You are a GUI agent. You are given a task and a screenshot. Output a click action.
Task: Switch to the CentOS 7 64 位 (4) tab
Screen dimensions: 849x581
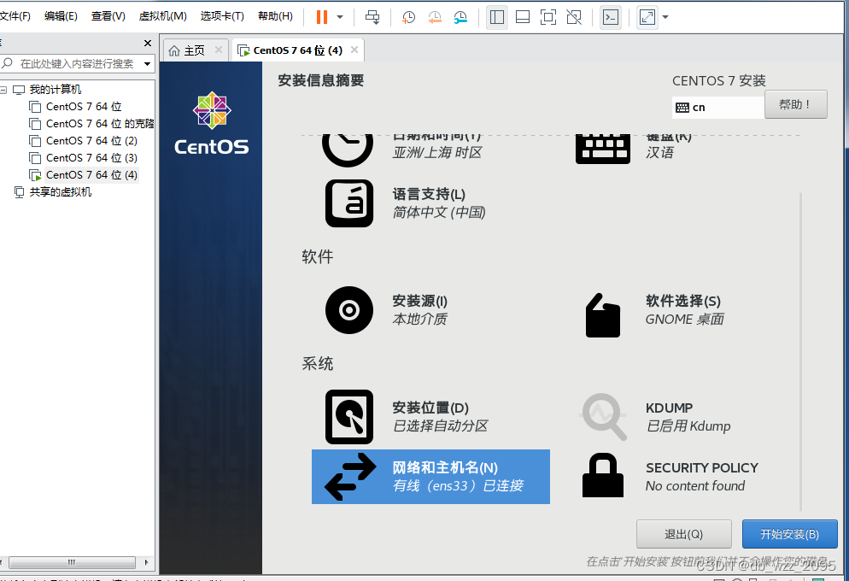pos(297,50)
